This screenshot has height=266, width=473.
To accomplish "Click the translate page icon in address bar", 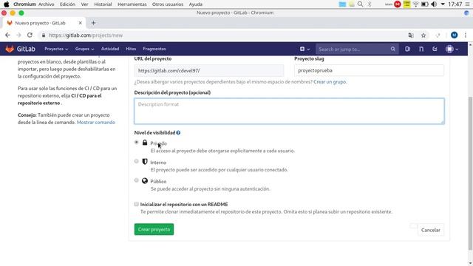I will pyautogui.click(x=411, y=35).
